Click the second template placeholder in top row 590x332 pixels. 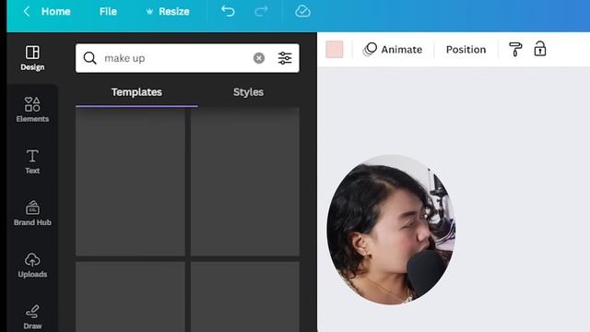click(245, 182)
